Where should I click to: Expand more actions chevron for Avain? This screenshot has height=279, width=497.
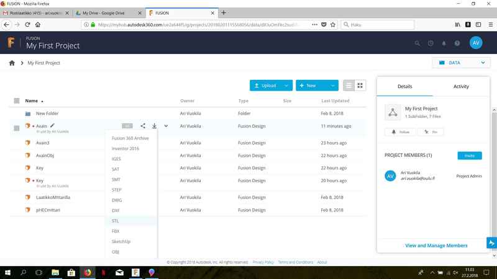point(166,126)
